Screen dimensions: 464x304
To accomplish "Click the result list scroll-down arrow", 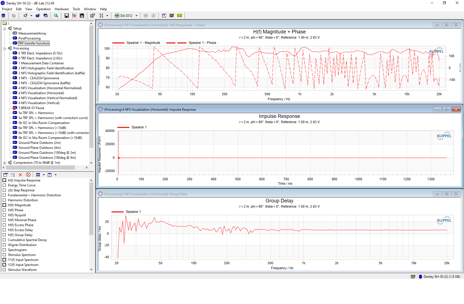I will [x=91, y=269].
